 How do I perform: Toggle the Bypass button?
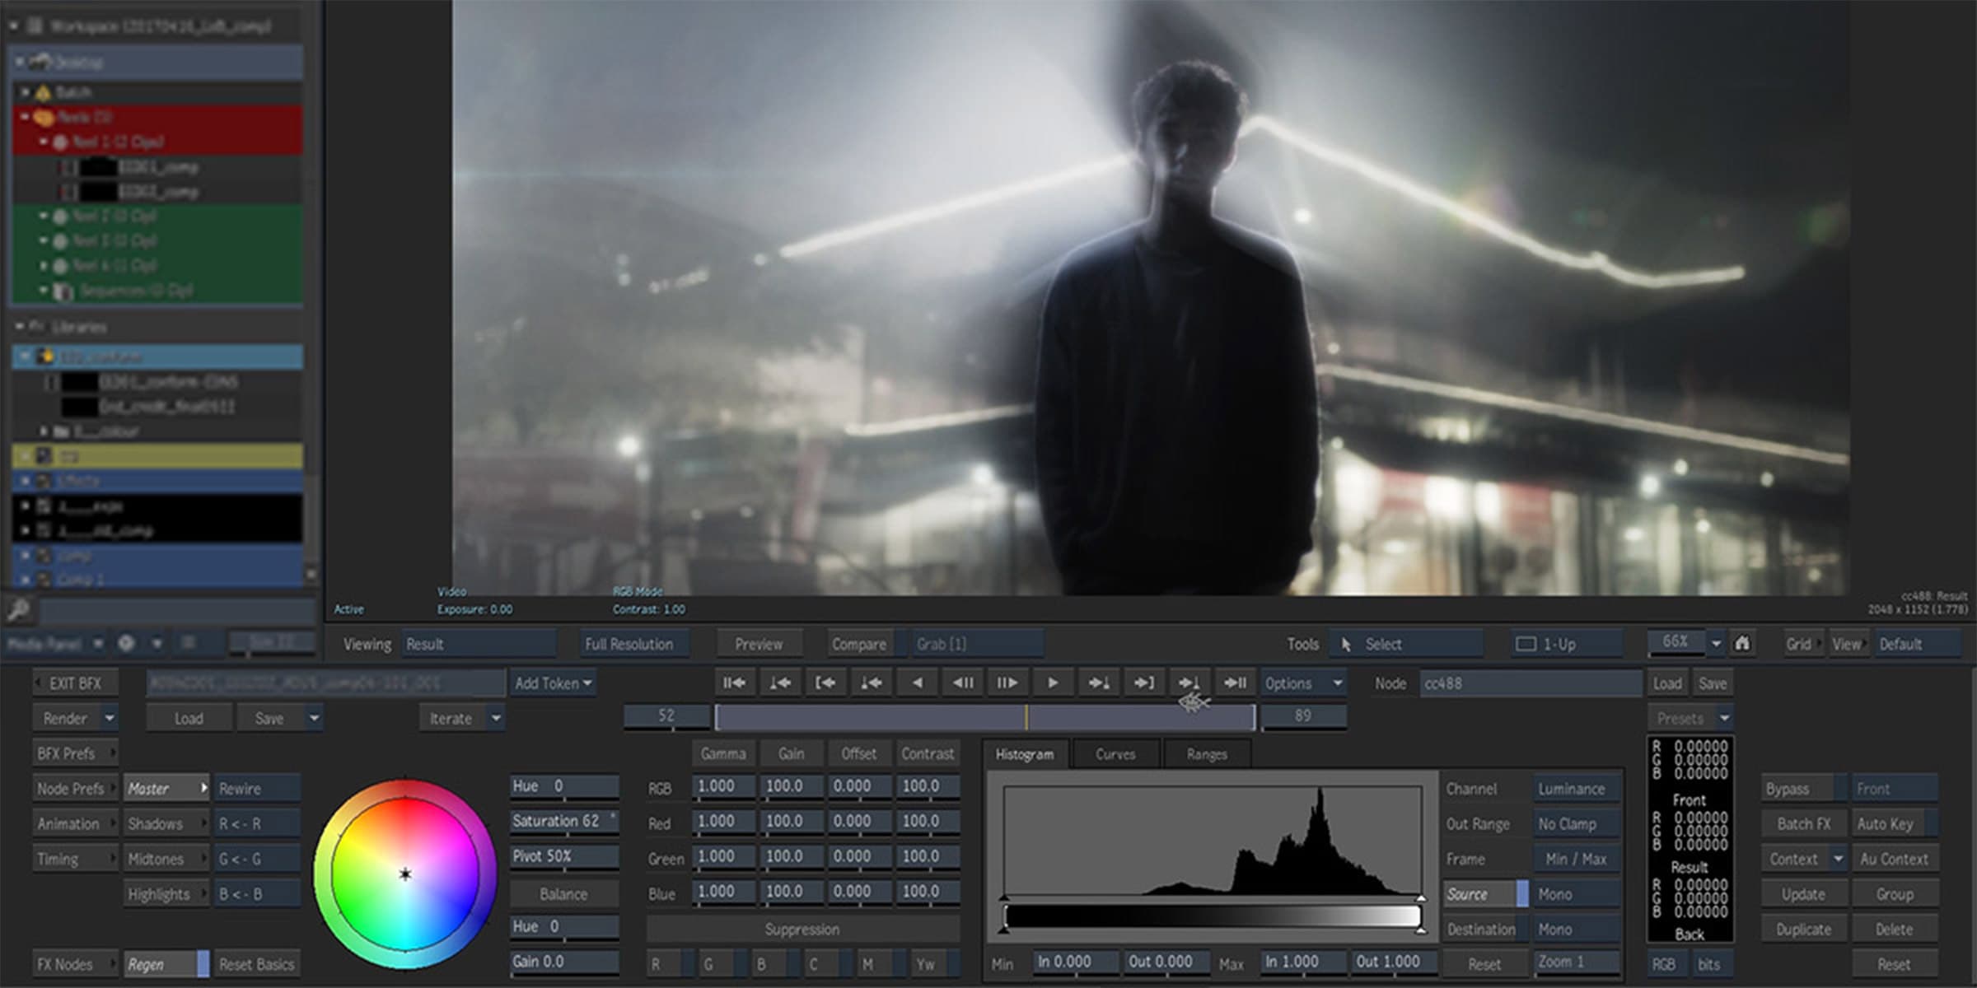click(1800, 789)
